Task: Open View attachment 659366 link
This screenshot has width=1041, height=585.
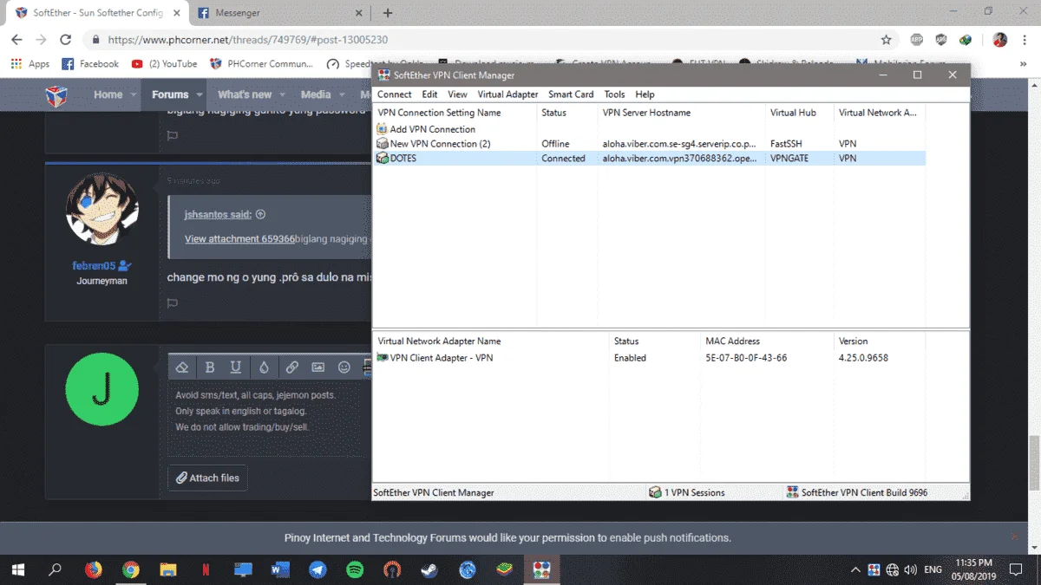Action: point(239,239)
